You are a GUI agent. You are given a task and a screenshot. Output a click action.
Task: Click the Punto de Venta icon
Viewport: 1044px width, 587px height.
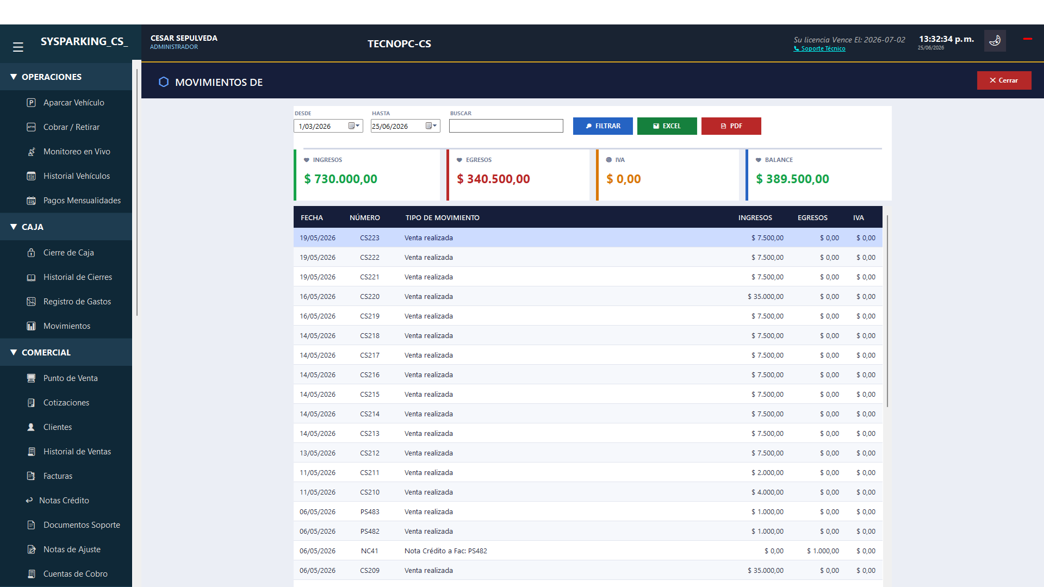[x=31, y=378]
